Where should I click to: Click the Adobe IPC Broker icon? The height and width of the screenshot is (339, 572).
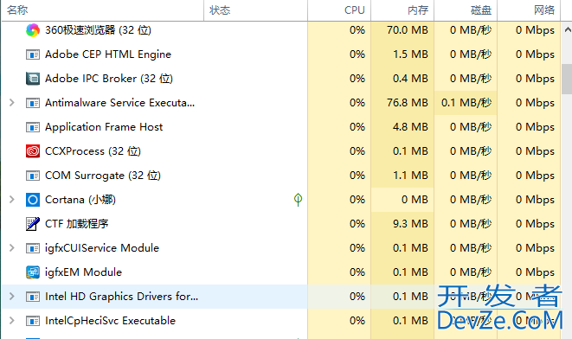click(x=33, y=79)
